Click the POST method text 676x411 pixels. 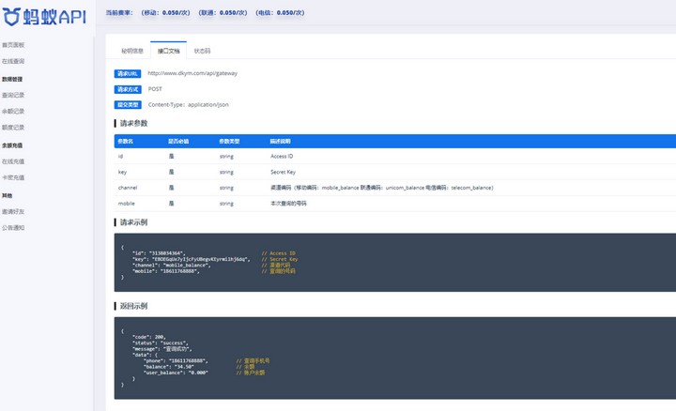point(155,89)
